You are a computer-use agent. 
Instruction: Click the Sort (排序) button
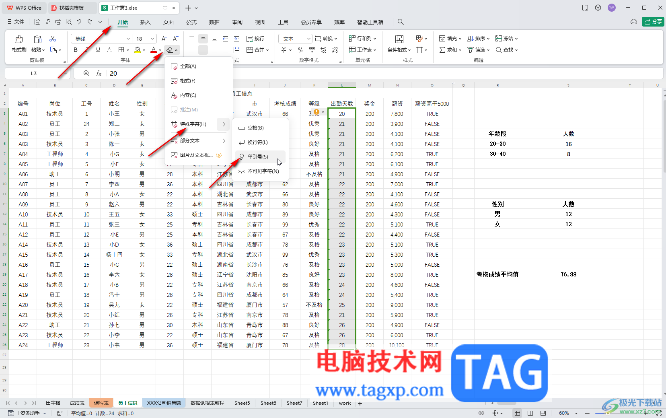tap(478, 39)
